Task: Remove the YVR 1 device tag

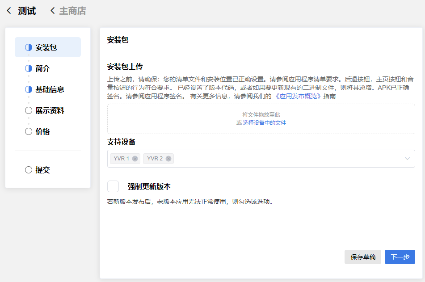Action: 135,159
